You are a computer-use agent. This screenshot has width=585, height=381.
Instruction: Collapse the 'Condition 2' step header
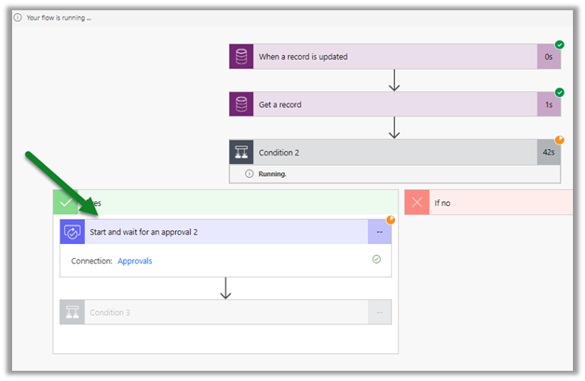coord(382,153)
